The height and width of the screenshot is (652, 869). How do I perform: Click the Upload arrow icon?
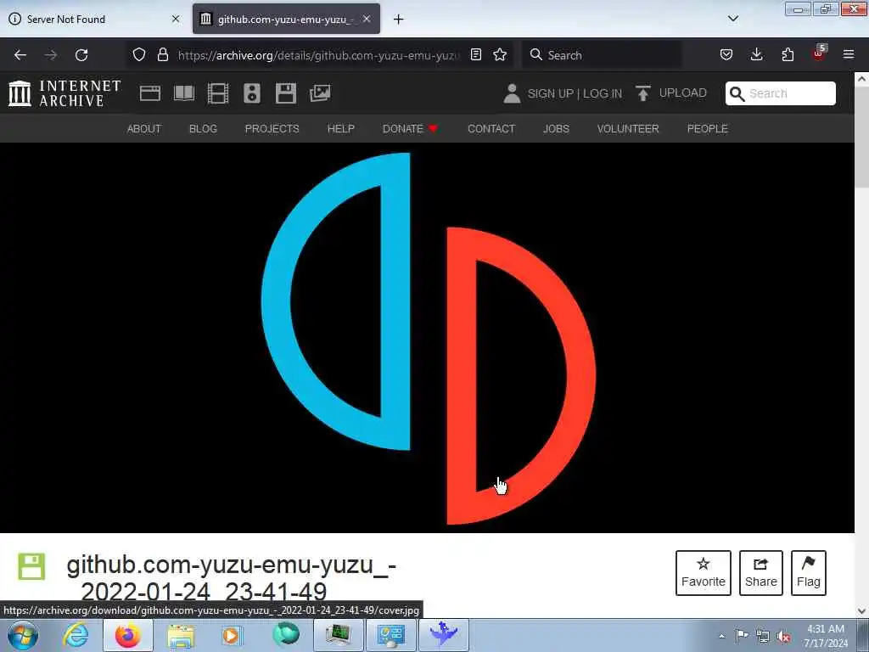click(x=643, y=93)
